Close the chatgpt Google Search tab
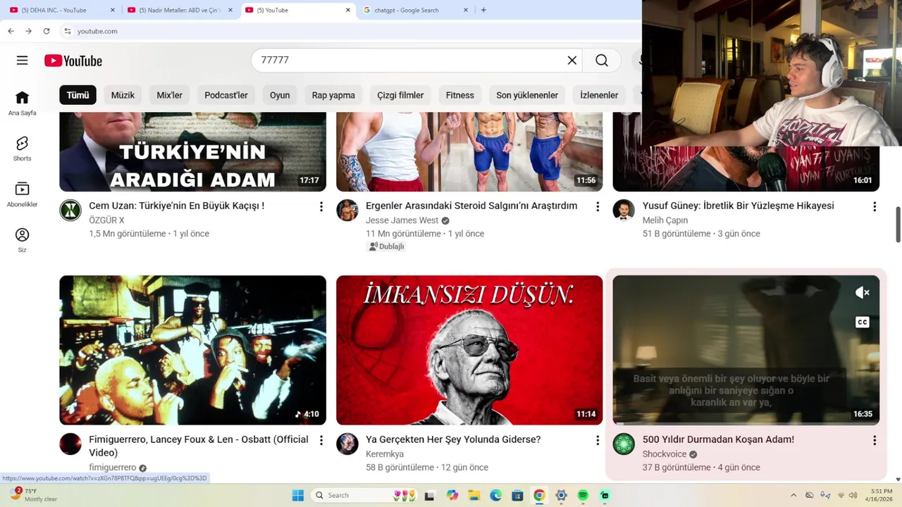The image size is (902, 507). [465, 10]
